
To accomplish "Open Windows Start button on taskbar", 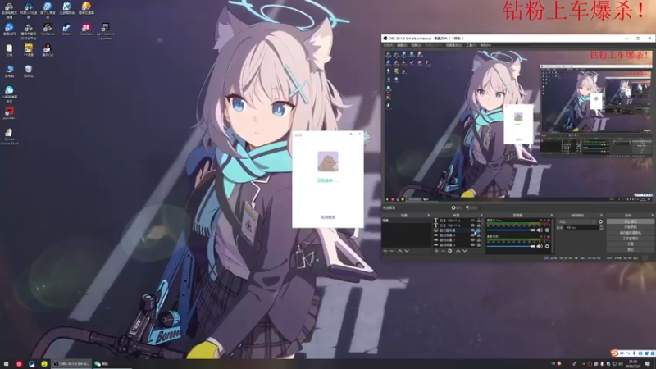I will click(6, 363).
